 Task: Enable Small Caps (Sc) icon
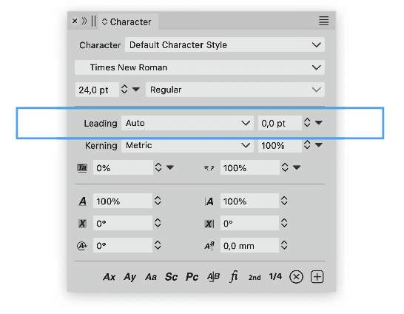tap(171, 277)
